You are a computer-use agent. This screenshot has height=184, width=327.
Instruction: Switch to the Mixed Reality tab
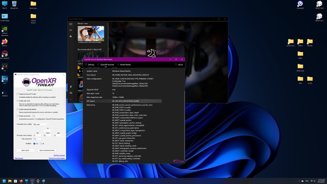[x=124, y=64]
